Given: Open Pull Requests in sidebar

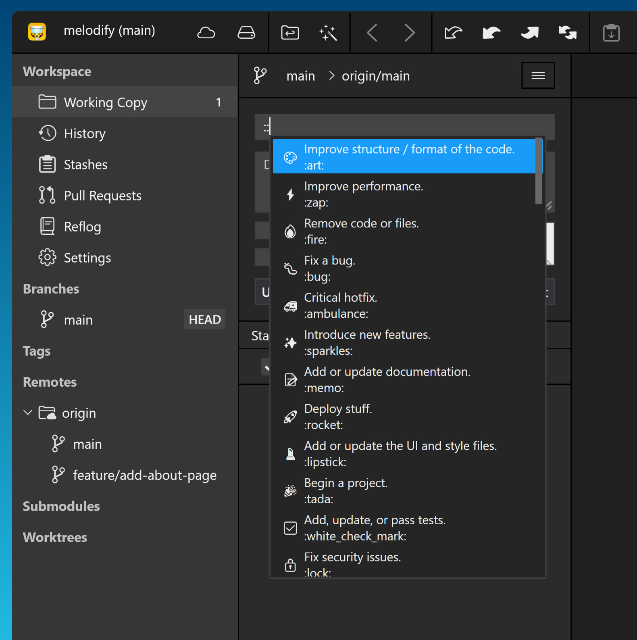Looking at the screenshot, I should pos(102,196).
